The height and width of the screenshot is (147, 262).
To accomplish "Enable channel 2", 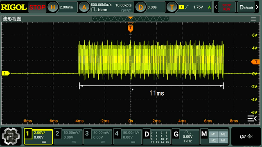I will pyautogui.click(x=68, y=136).
